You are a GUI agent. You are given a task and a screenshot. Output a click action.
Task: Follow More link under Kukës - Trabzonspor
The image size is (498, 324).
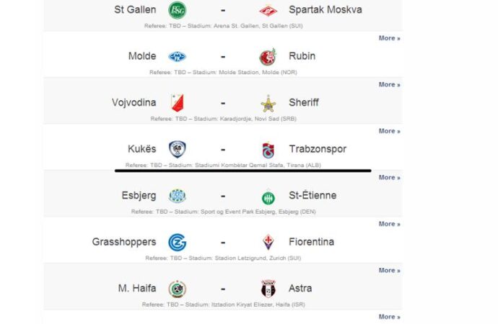(x=390, y=177)
